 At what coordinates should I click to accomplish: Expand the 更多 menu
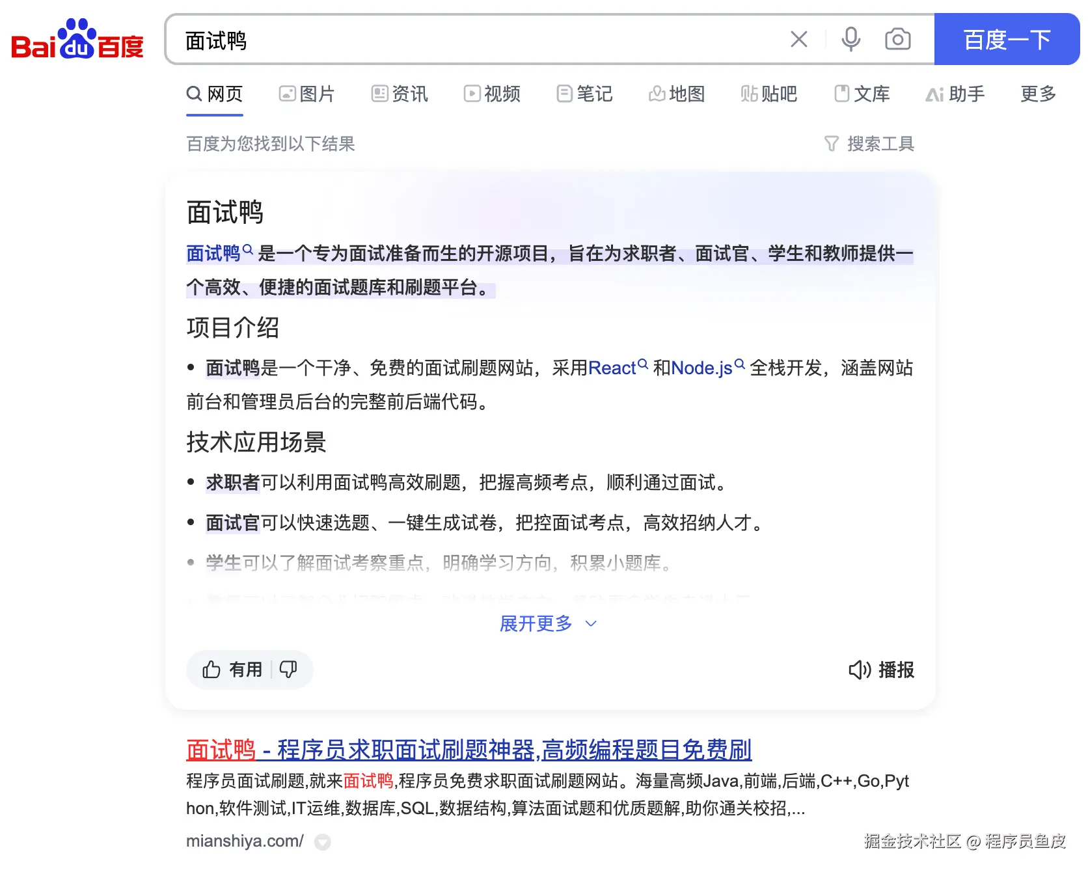pyautogui.click(x=1038, y=94)
